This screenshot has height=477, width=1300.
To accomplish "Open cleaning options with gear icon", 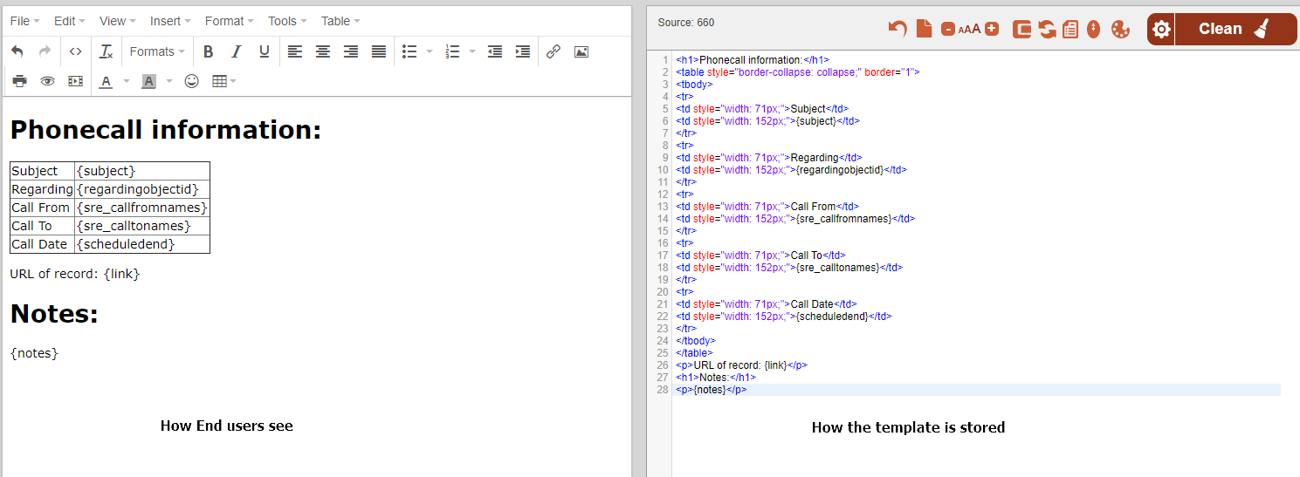I will point(1160,29).
